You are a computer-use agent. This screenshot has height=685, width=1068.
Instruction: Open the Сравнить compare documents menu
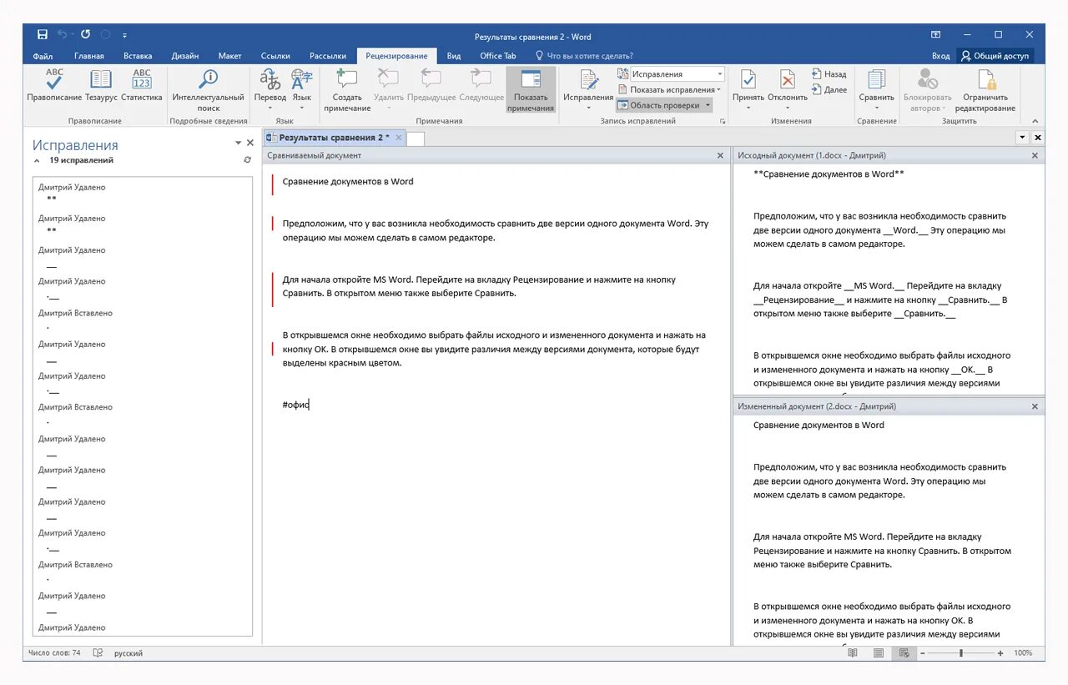pos(876,90)
